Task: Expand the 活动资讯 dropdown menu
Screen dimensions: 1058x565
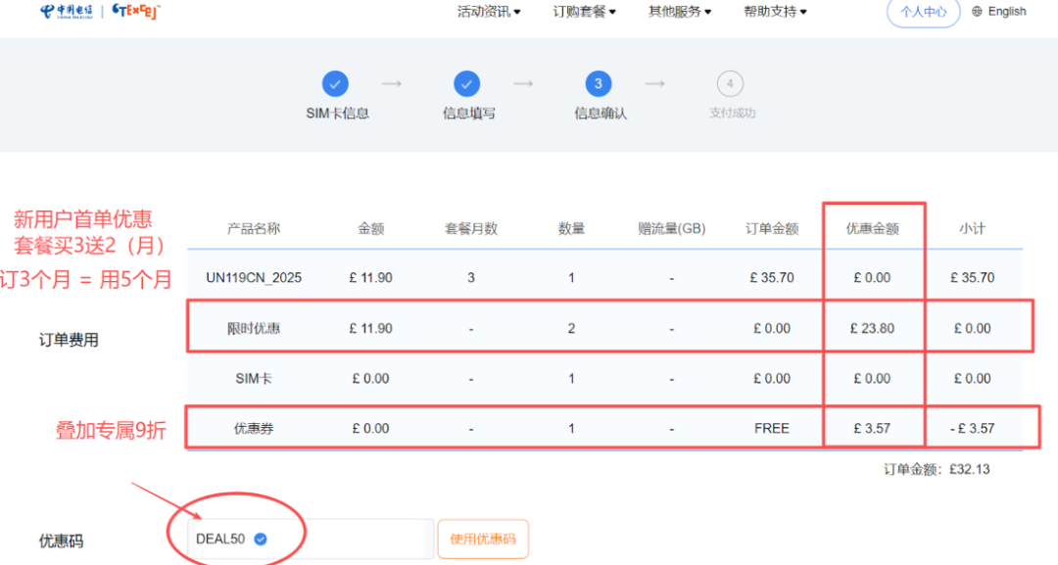Action: pos(489,12)
